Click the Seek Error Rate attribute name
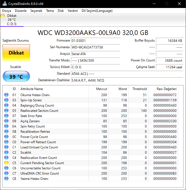The image size is (186, 190). point(31,116)
